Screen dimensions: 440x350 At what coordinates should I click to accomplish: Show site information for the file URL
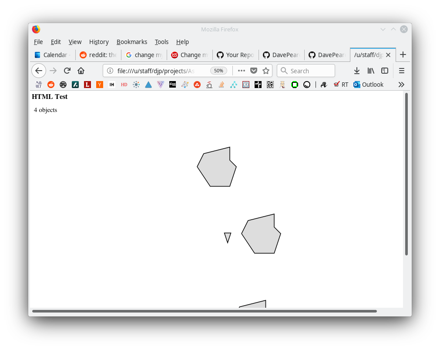coord(110,71)
